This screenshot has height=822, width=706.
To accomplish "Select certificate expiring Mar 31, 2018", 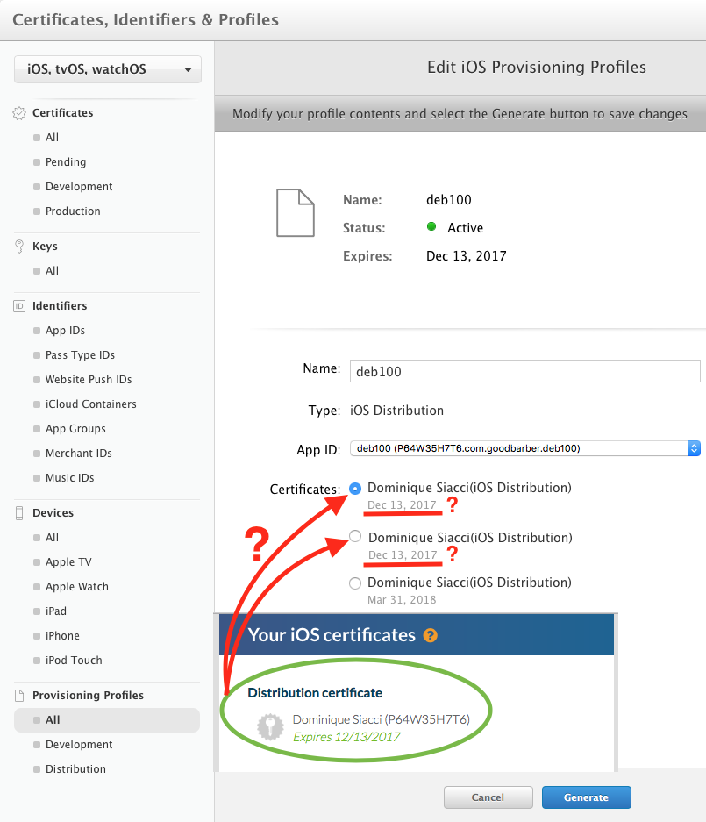I will tap(355, 583).
